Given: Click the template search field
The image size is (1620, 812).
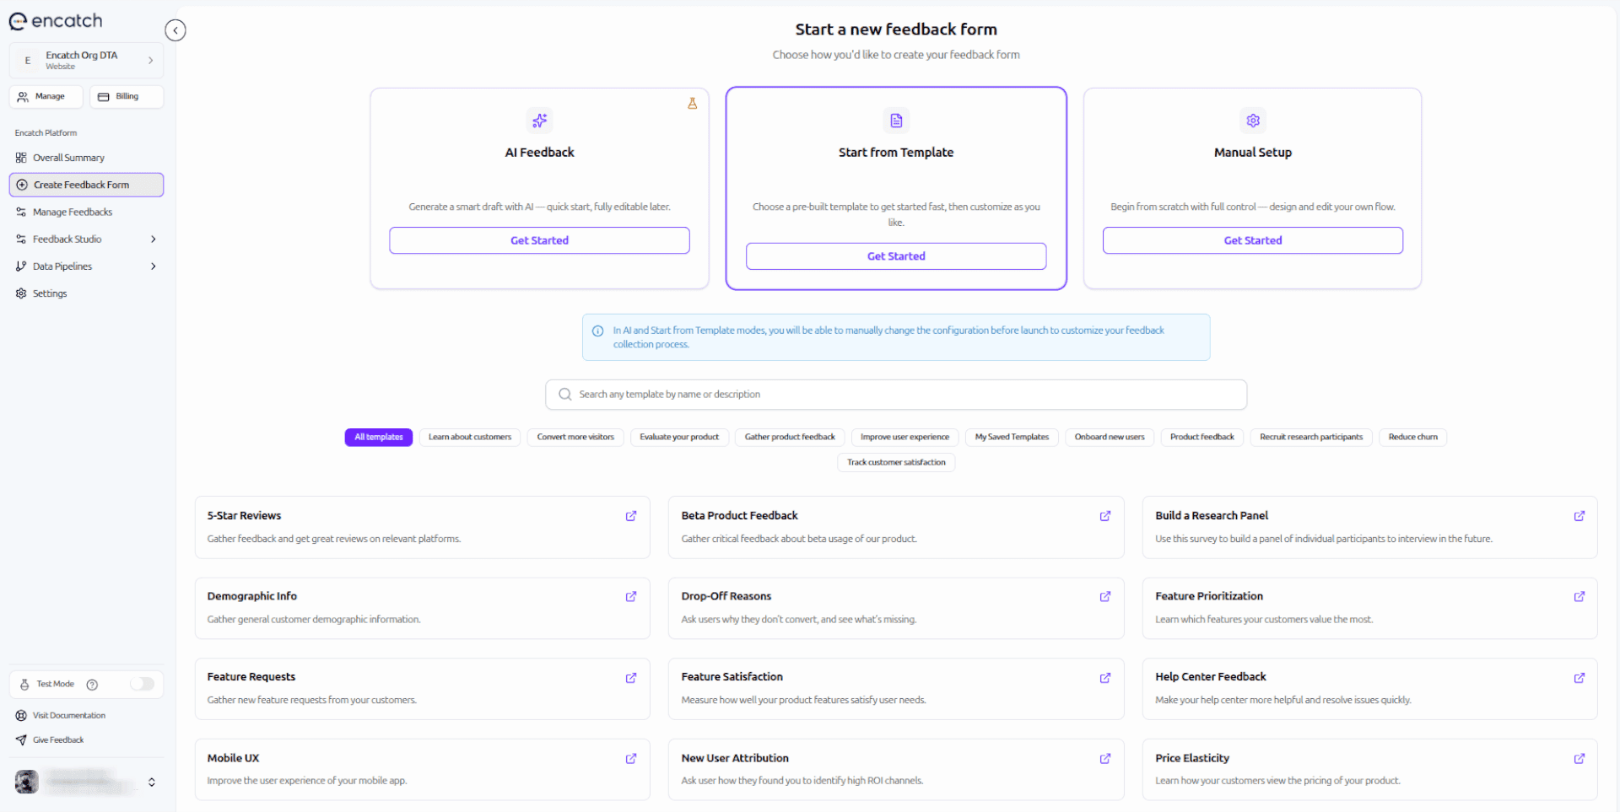Looking at the screenshot, I should click(896, 394).
